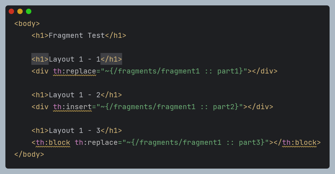Click the closing body tag
The width and height of the screenshot is (335, 174).
[x=29, y=154]
